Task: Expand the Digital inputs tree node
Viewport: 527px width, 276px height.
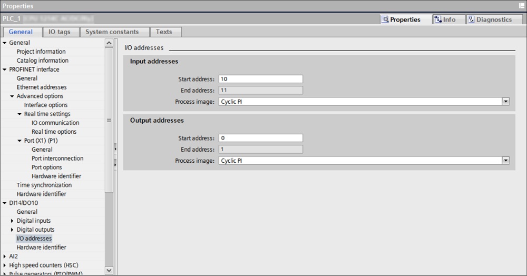Action: pos(13,221)
